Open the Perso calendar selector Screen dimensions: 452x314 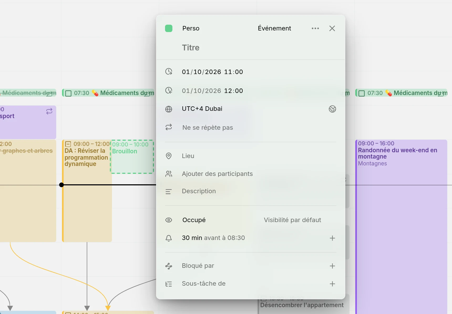coord(191,28)
